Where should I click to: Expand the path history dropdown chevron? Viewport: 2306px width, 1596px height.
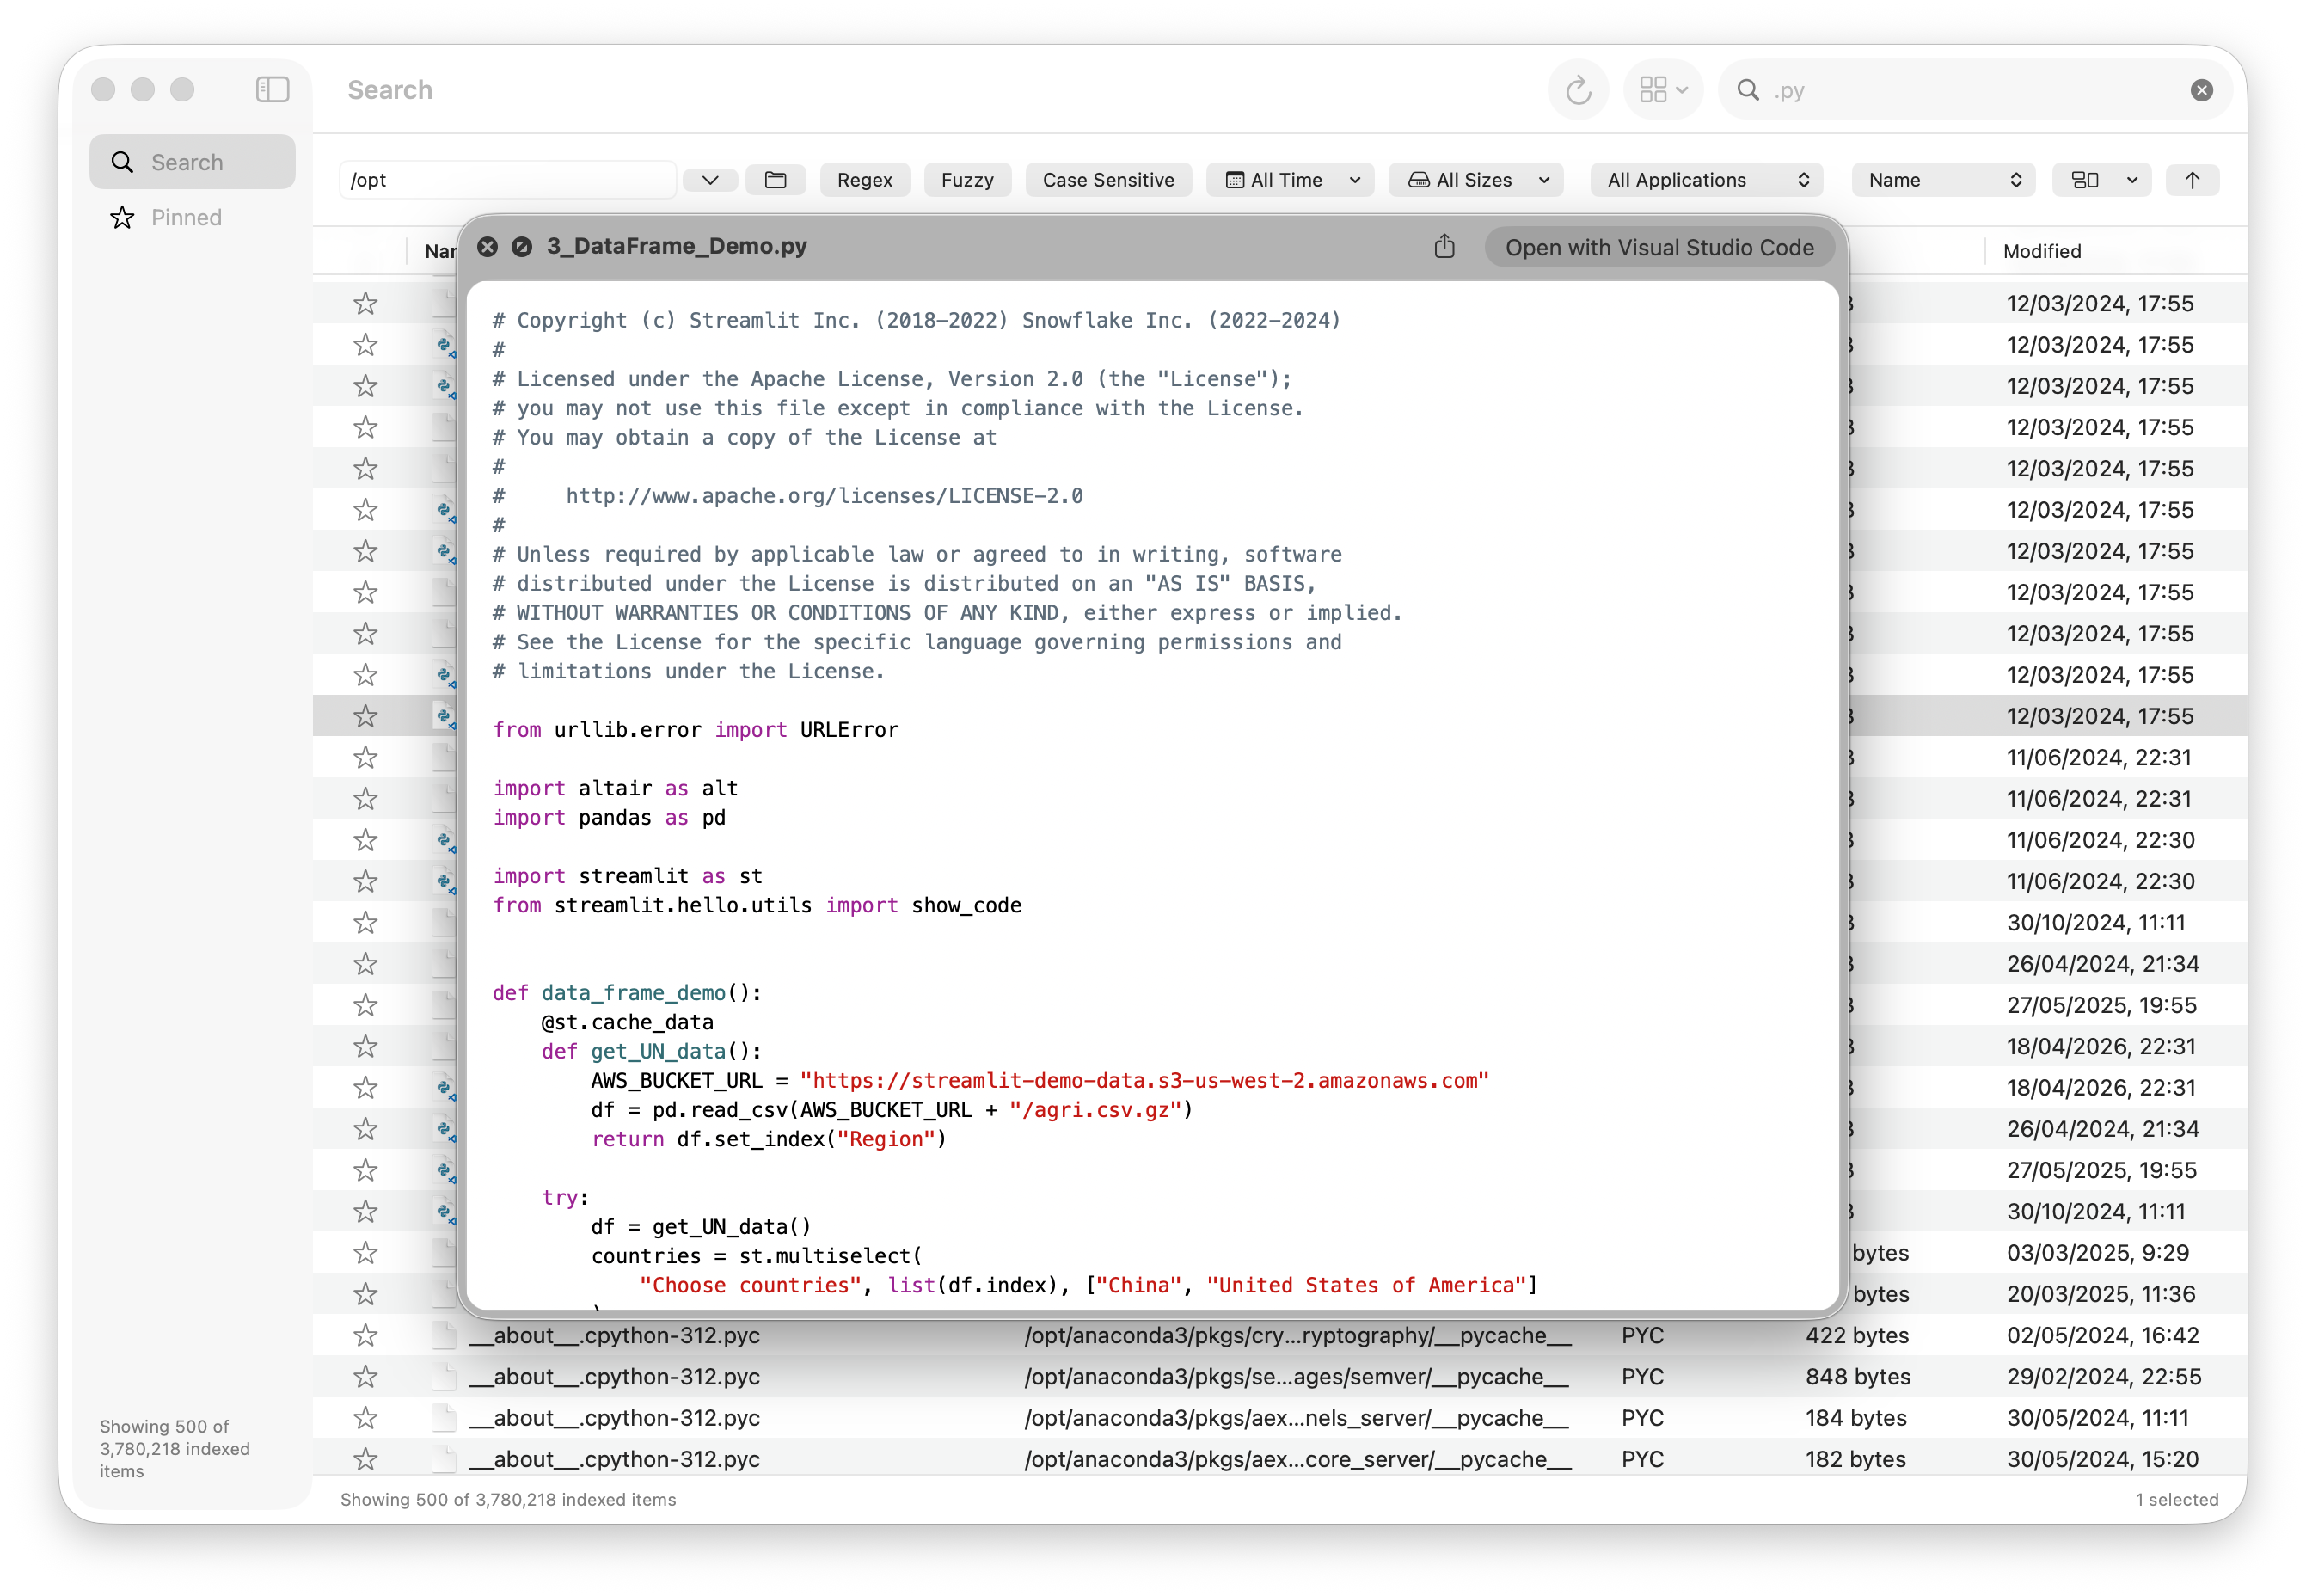(709, 180)
